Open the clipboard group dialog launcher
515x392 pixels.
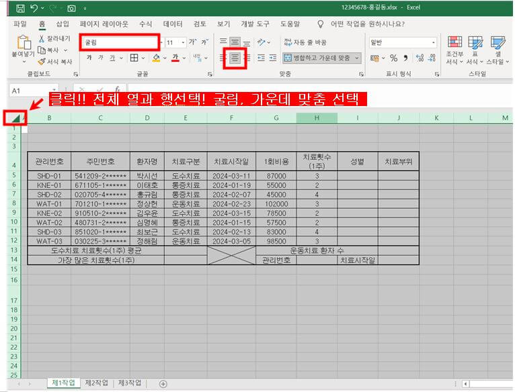point(76,75)
